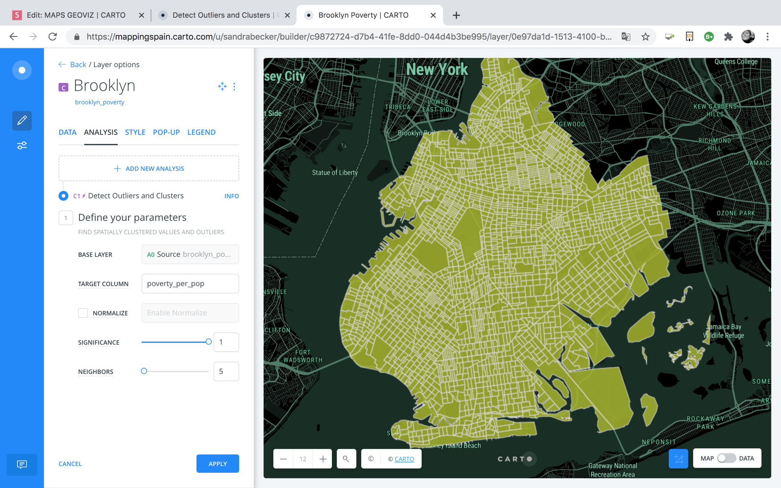Expand the disabled Enable Normalize dropdown
Screen dimensions: 781x488
tap(190, 313)
